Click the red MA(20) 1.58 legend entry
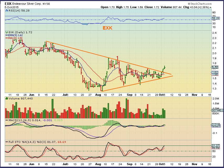This screenshot has width=224, height=168. [x=14, y=38]
